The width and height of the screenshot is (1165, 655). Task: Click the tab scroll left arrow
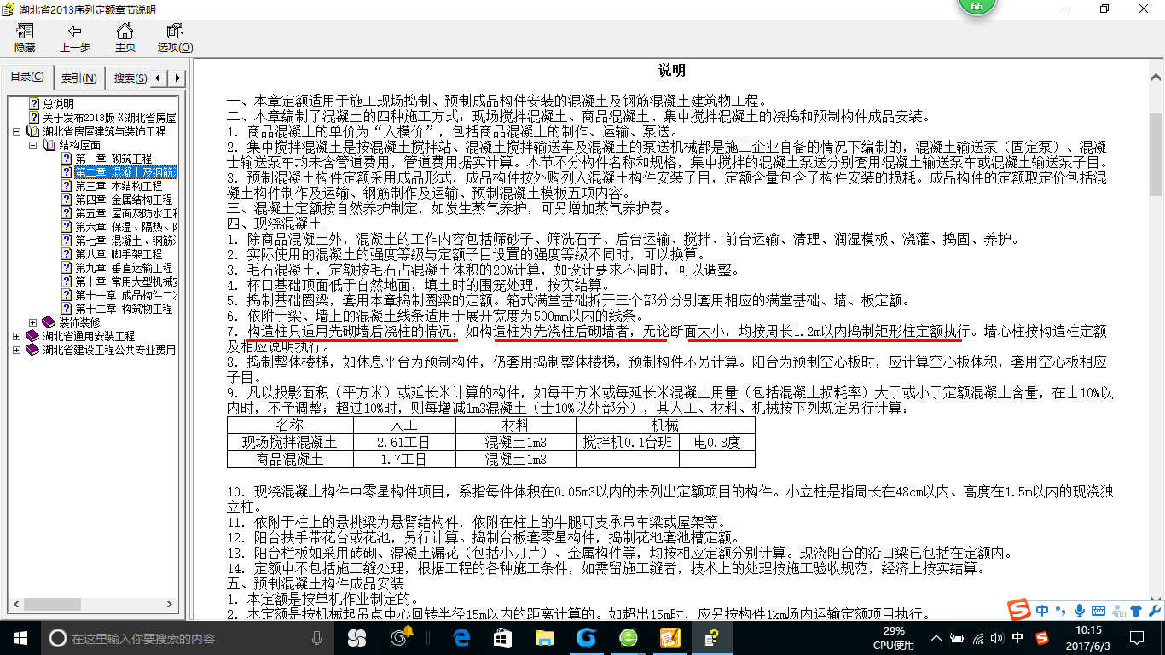(x=159, y=78)
